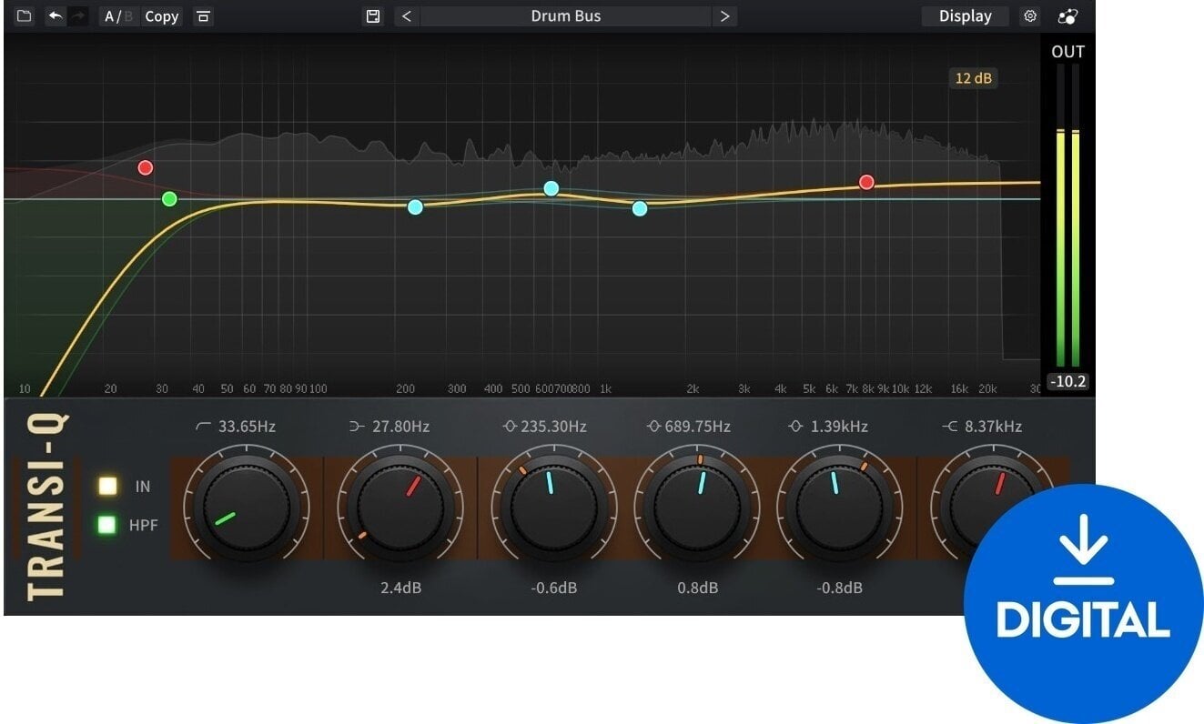1204x724 pixels.
Task: Click the 27.80Hz low shelf knob
Action: click(400, 508)
